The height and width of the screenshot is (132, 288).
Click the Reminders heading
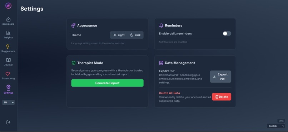tap(174, 25)
